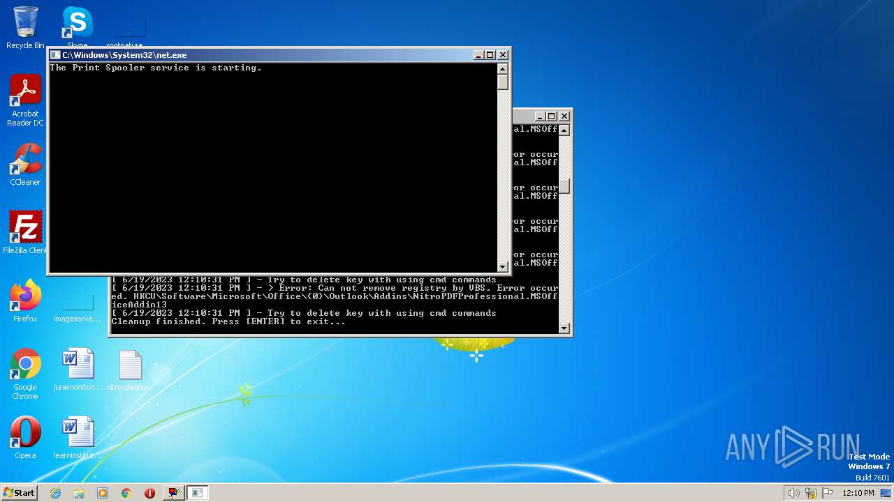Minimize the background cleanup console window
Viewport: 894px width, 502px height.
click(540, 116)
